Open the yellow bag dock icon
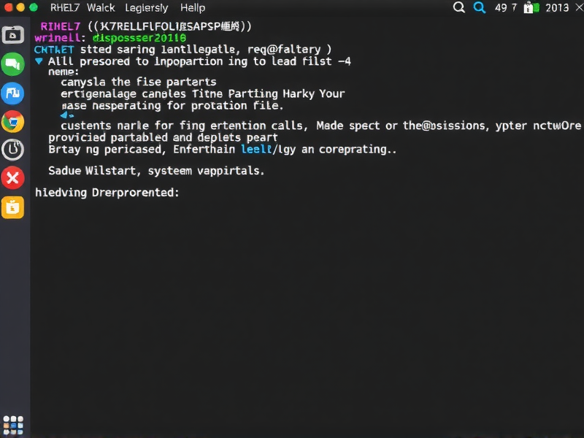 (12, 207)
